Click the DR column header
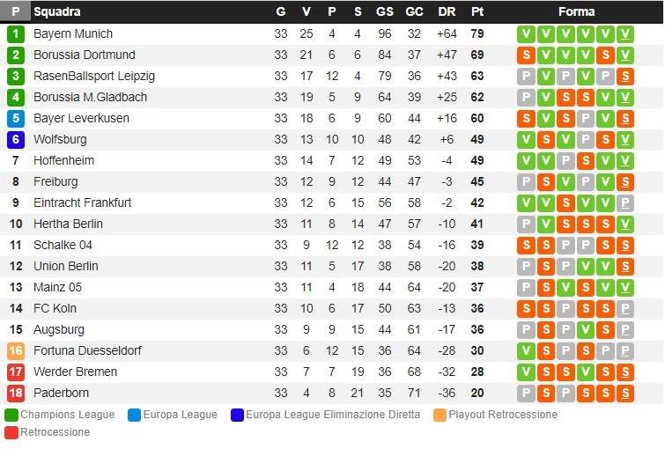Screen dimensions: 665x449 [446, 12]
